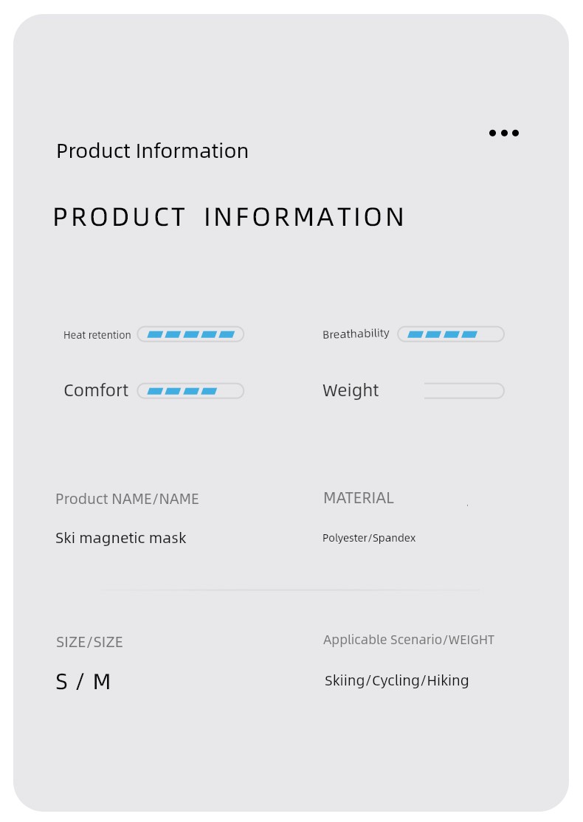Viewport: 583px width, 822px height.
Task: Click the PRODUCT INFORMATION uppercase title
Action: pyautogui.click(x=229, y=217)
